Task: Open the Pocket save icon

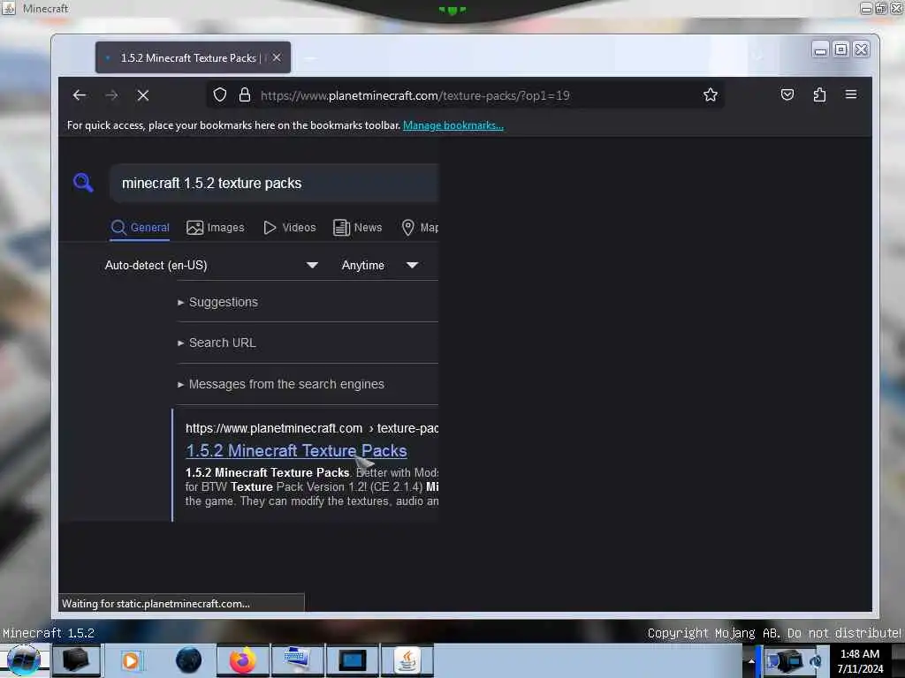Action: tap(787, 95)
